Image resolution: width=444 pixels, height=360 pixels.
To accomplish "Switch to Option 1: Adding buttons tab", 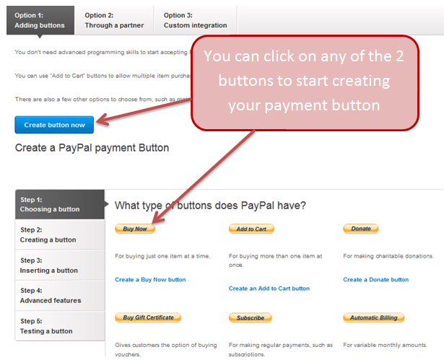I will 40,20.
